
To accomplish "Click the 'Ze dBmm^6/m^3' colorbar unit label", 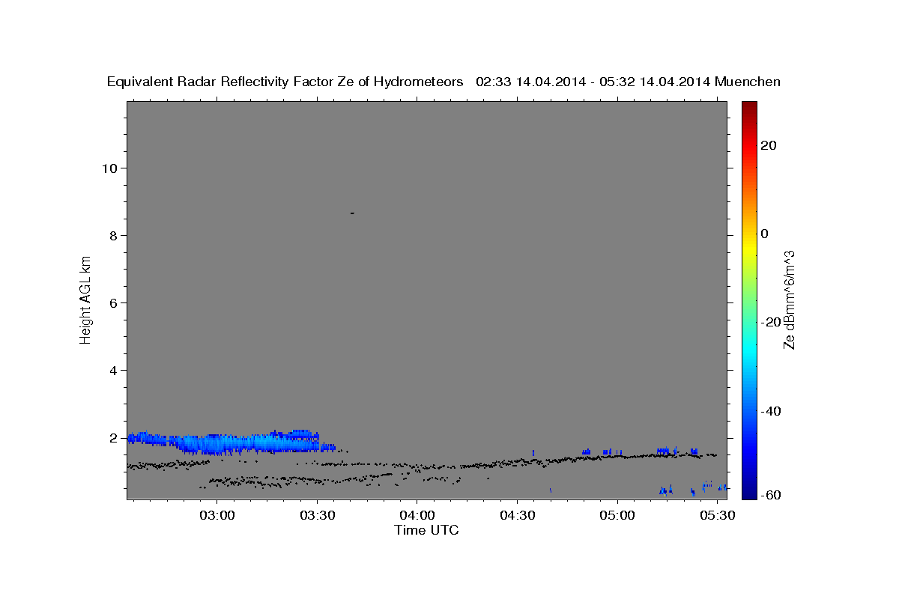I will point(789,299).
